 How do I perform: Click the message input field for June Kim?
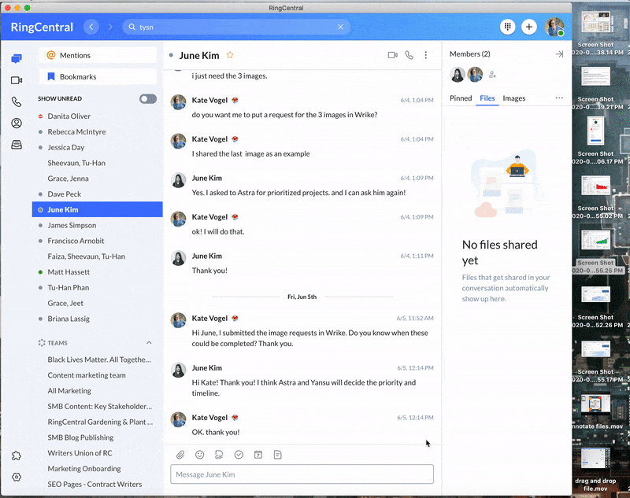click(x=301, y=474)
